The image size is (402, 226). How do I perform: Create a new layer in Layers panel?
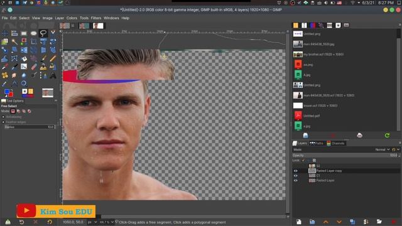pyautogui.click(x=299, y=222)
